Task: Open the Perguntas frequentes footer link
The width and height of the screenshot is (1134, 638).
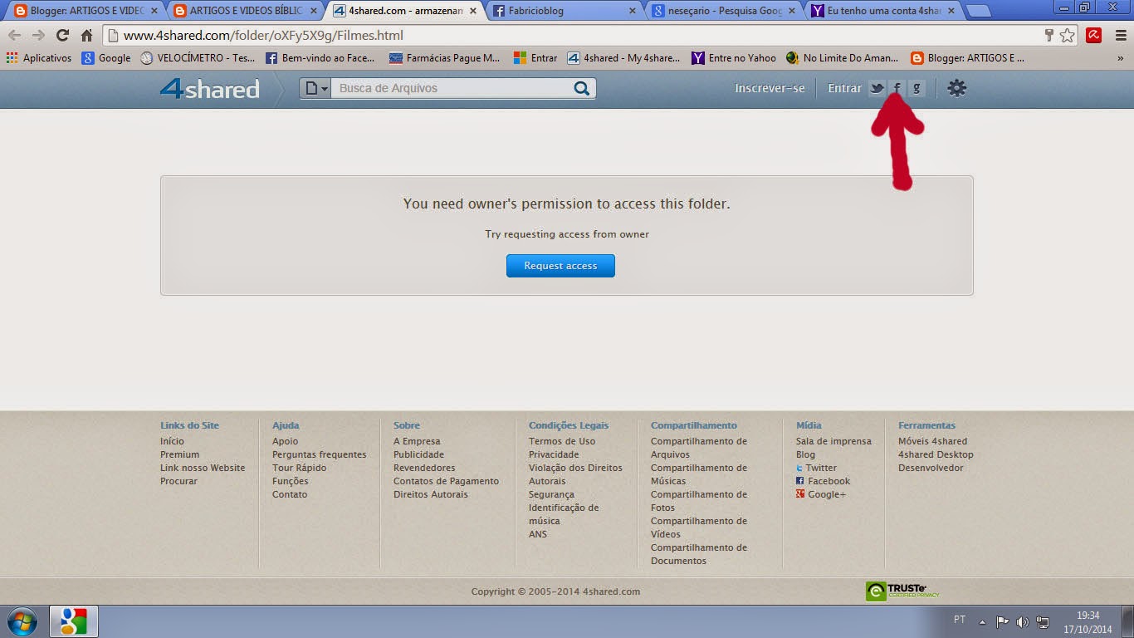Action: click(x=319, y=454)
